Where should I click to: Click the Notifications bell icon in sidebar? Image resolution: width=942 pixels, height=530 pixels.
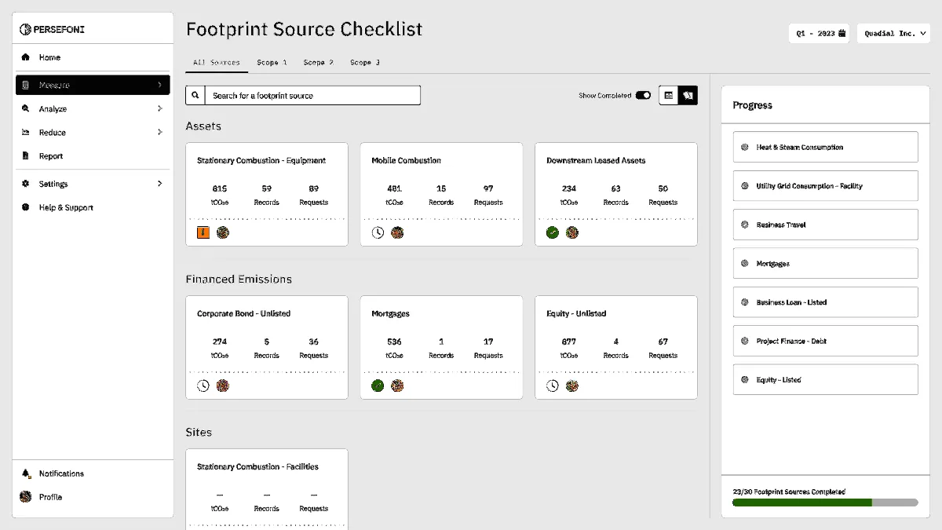pos(26,473)
